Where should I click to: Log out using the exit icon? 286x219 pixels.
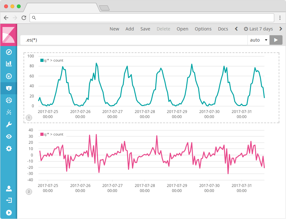[9, 200]
